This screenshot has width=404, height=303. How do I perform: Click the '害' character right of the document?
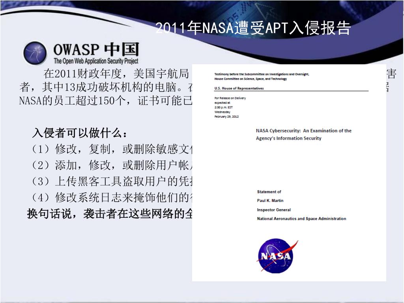(x=391, y=74)
